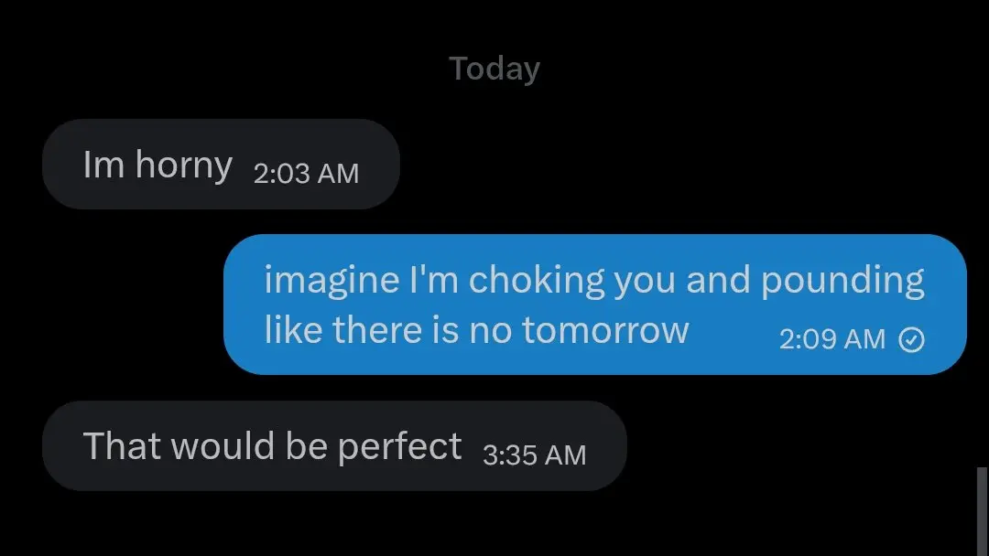The image size is (989, 556).
Task: Click the 3:35 AM timestamp
Action: [534, 455]
